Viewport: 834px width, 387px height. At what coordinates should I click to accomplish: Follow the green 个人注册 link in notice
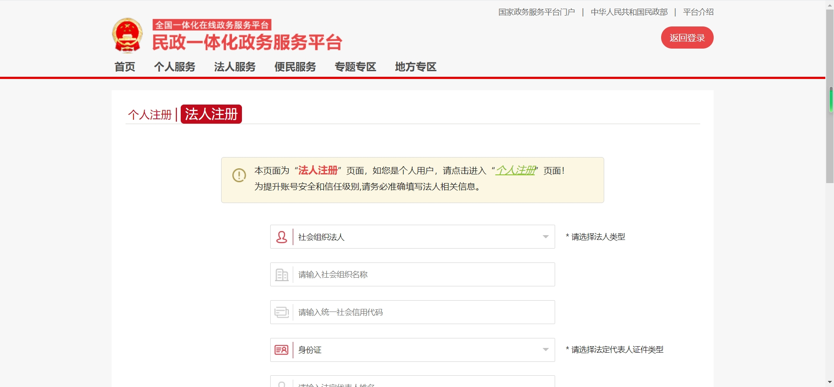[516, 171]
